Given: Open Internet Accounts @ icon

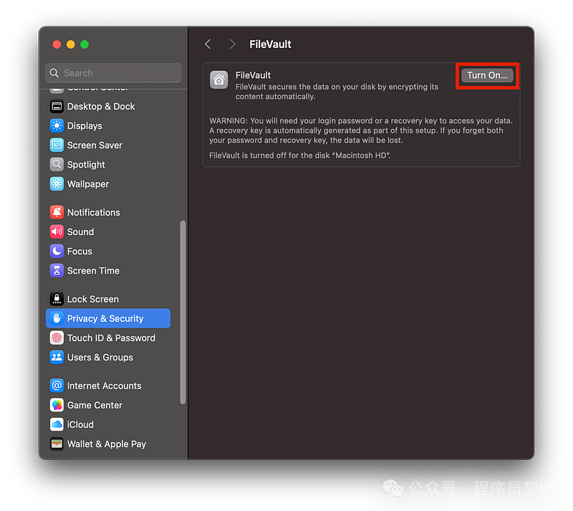Looking at the screenshot, I should point(57,386).
